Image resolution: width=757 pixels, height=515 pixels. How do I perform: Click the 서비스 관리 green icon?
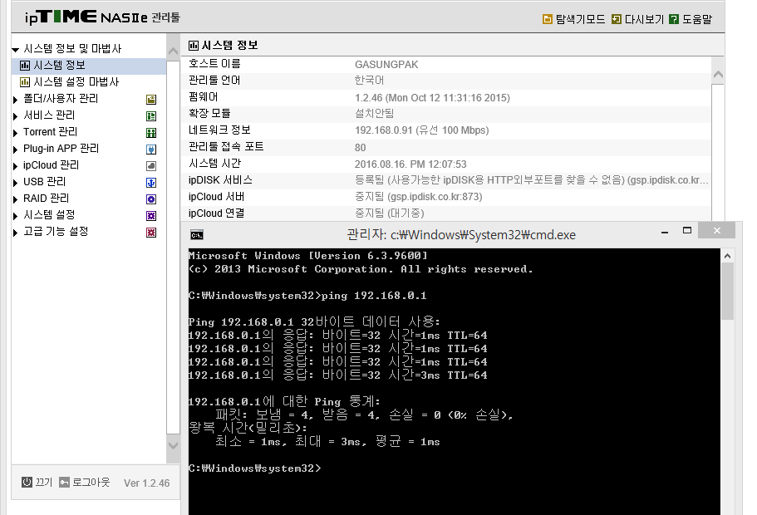point(151,116)
